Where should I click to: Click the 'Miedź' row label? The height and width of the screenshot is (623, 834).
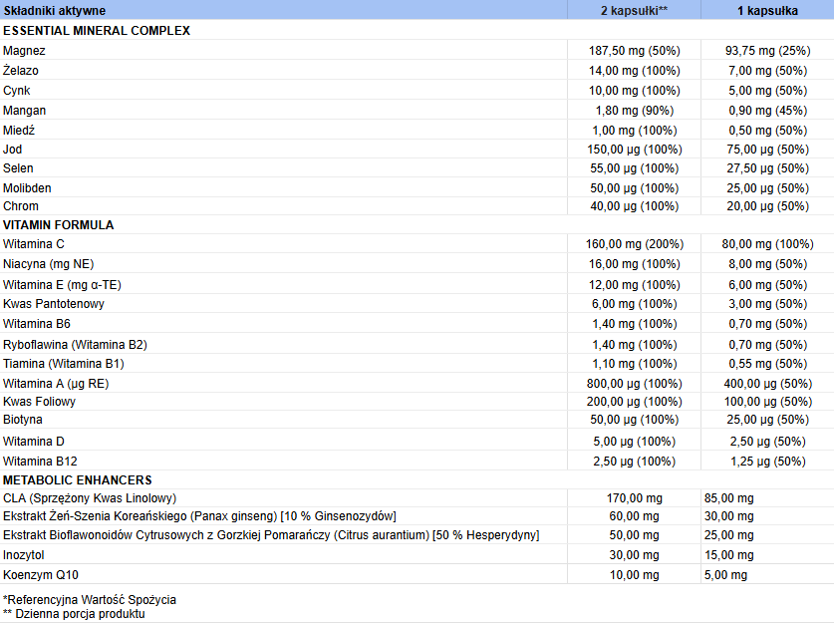[19, 131]
